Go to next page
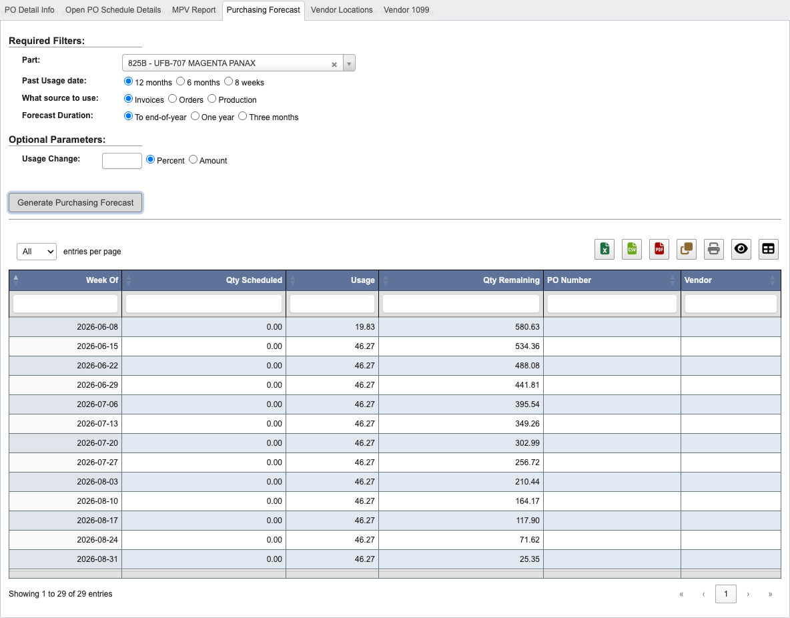Image resolution: width=790 pixels, height=618 pixels. 748,595
